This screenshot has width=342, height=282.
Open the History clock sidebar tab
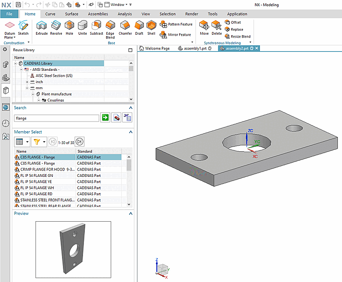(x=5, y=123)
